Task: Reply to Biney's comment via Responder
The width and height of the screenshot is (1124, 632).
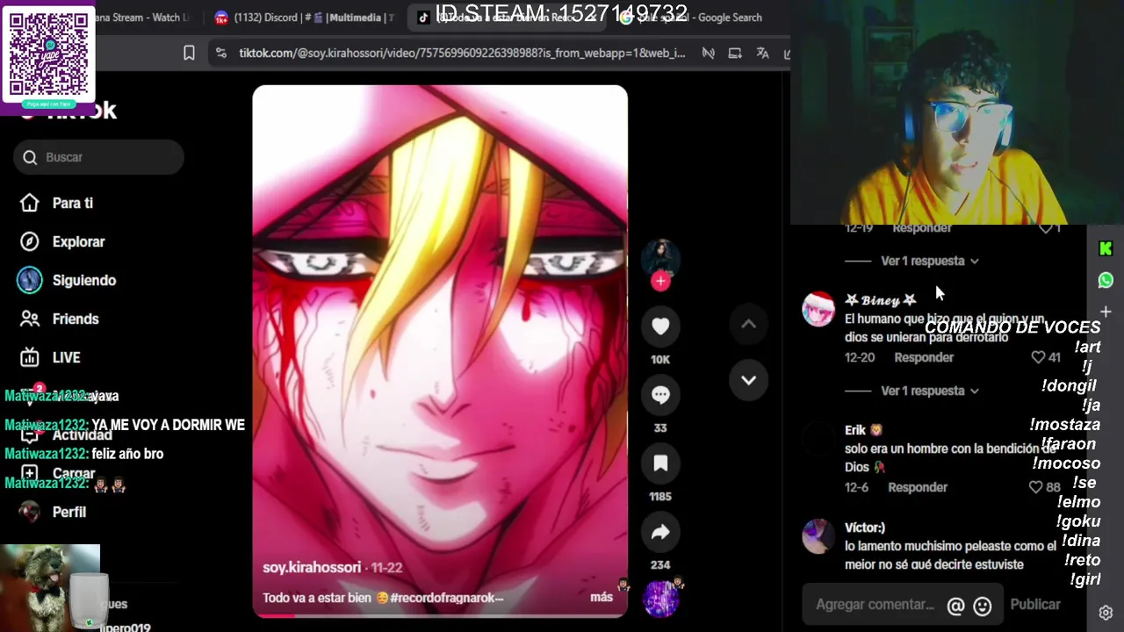Action: pyautogui.click(x=924, y=357)
